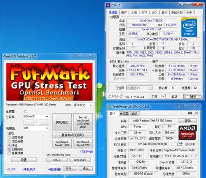Open the GPU-Z hamburger menu icon
The image size is (206, 178).
pos(197,113)
